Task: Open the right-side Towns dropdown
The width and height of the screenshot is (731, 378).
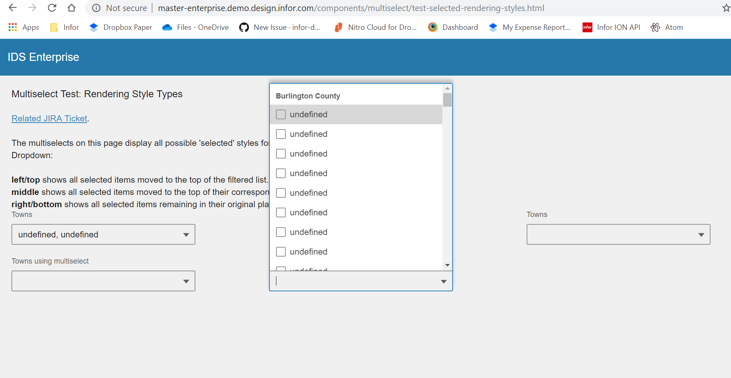Action: point(618,235)
